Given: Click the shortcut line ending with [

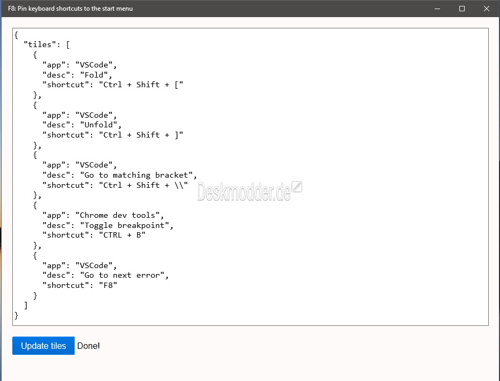Looking at the screenshot, I should [113, 85].
